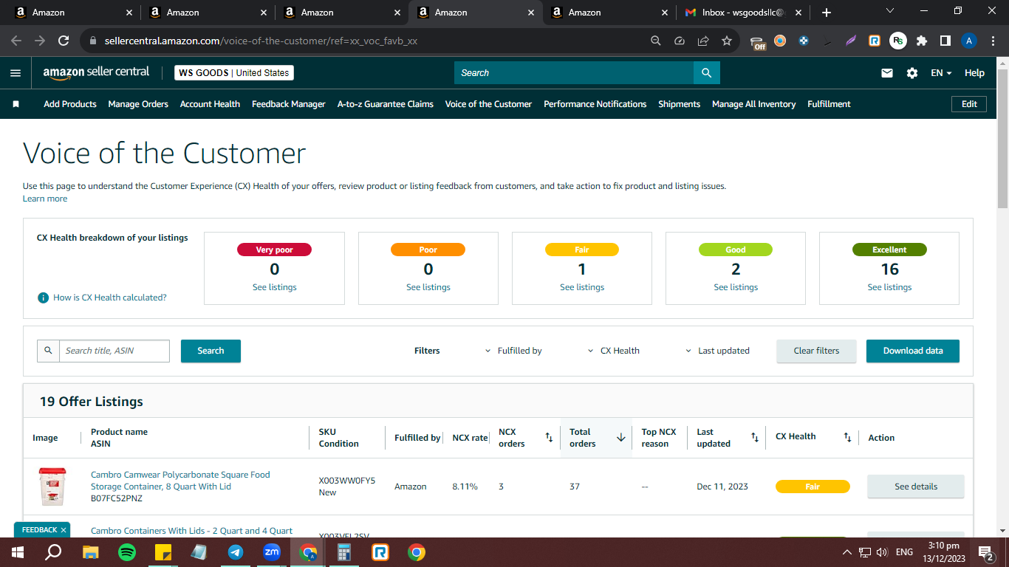This screenshot has height=567, width=1009.
Task: Sort the table by NCX orders
Action: (549, 438)
